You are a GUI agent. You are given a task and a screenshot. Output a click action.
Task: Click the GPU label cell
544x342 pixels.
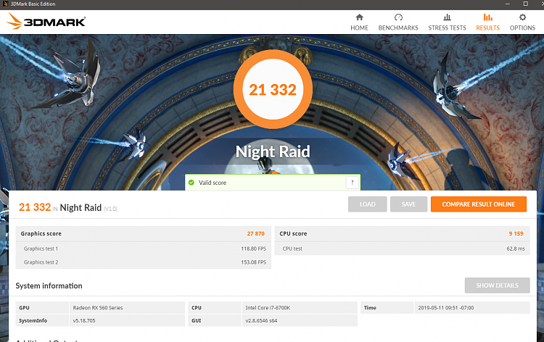[42, 308]
